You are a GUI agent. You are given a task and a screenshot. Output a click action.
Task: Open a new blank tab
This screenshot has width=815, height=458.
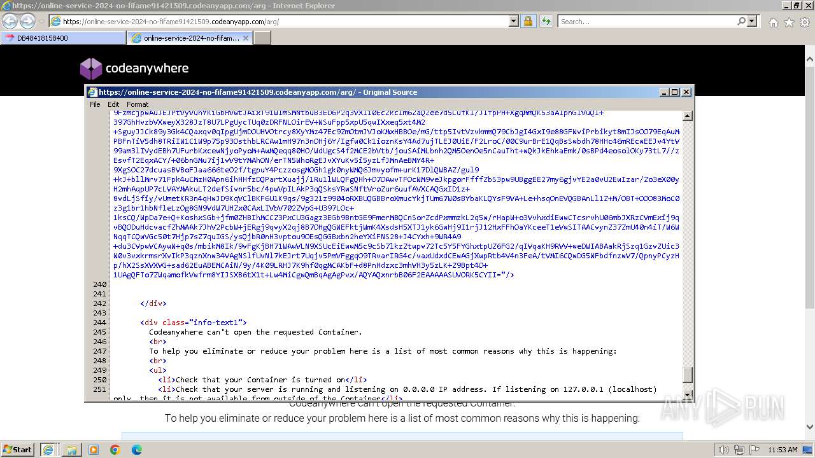[262, 38]
